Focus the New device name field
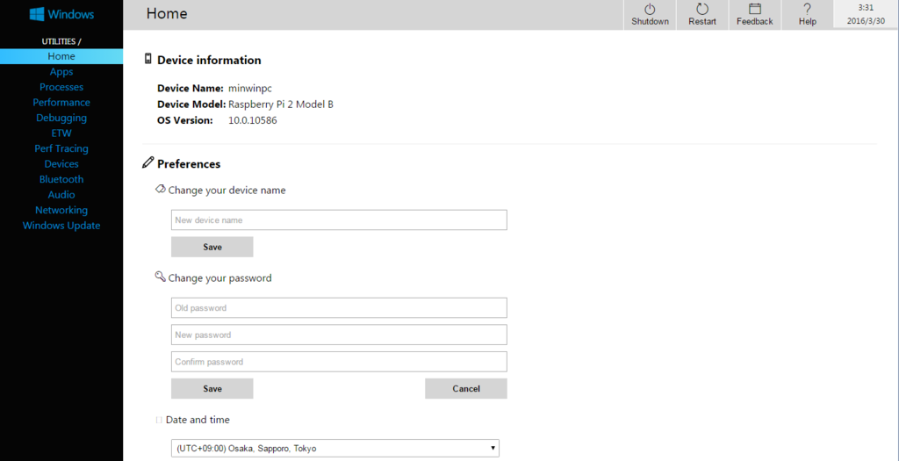899x461 pixels. [339, 220]
